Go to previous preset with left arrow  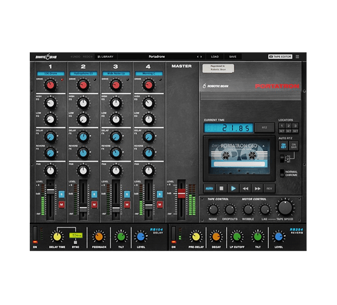point(198,57)
